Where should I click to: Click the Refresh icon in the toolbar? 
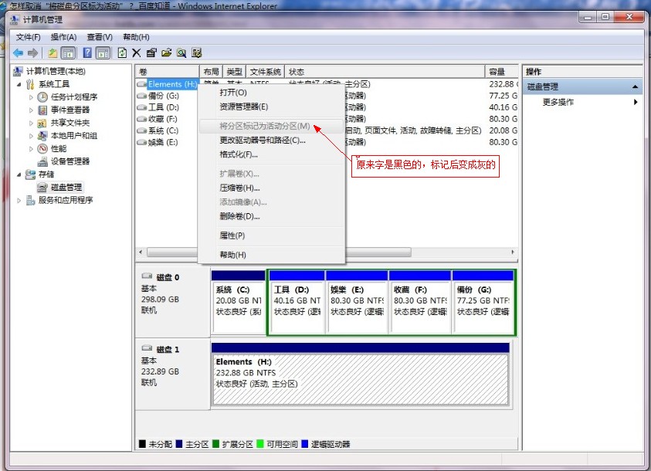click(122, 53)
